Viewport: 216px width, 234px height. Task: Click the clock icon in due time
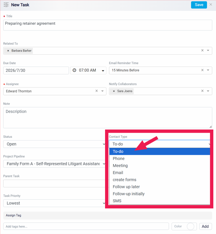pos(74,70)
